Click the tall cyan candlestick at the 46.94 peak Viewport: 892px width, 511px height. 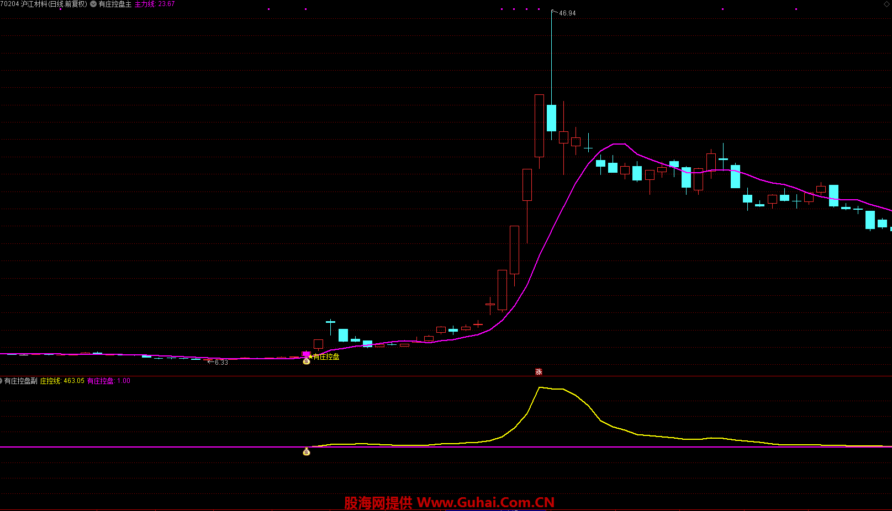point(551,118)
